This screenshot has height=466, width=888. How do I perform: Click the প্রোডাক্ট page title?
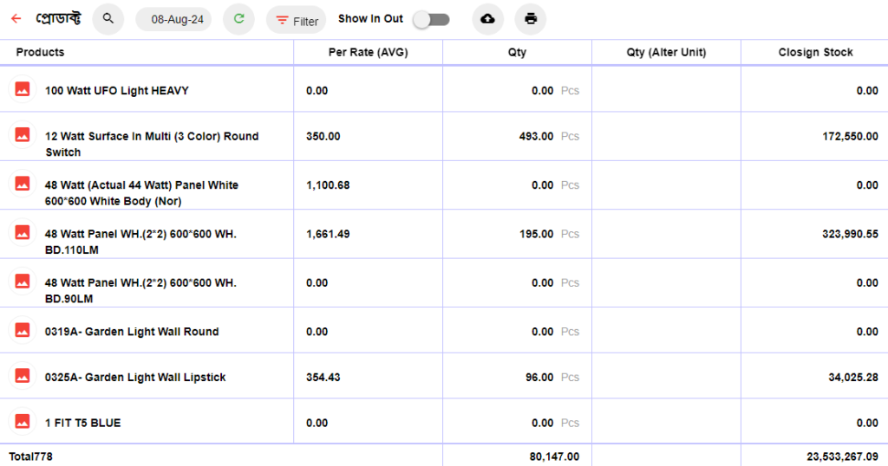[58, 19]
